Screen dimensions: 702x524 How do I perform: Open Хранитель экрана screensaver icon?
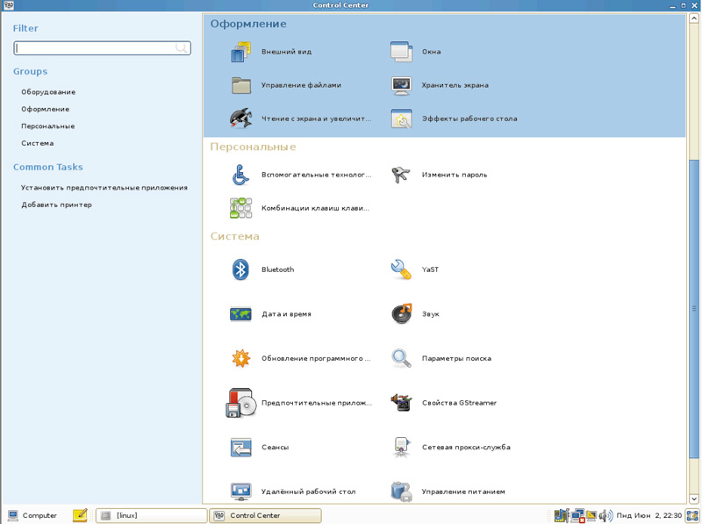click(x=401, y=85)
